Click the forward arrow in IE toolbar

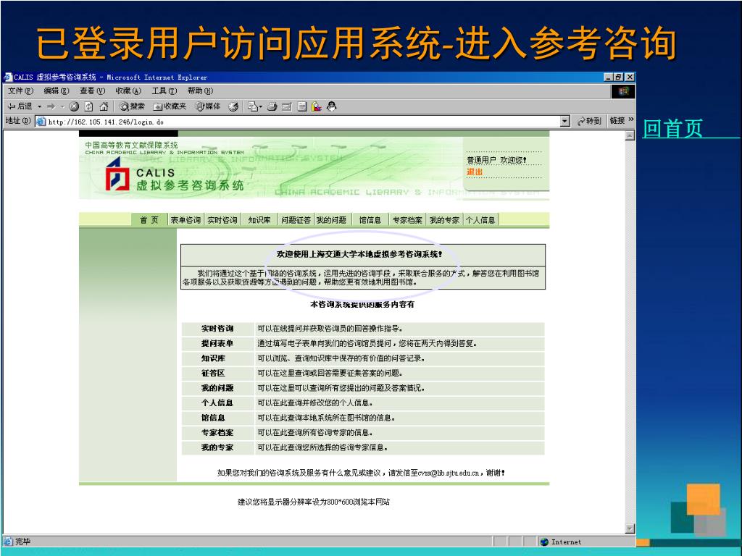click(x=51, y=106)
